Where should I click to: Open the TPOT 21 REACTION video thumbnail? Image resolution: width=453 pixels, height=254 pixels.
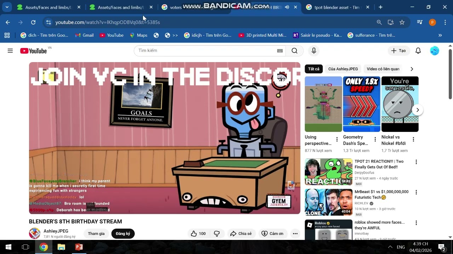tap(328, 172)
